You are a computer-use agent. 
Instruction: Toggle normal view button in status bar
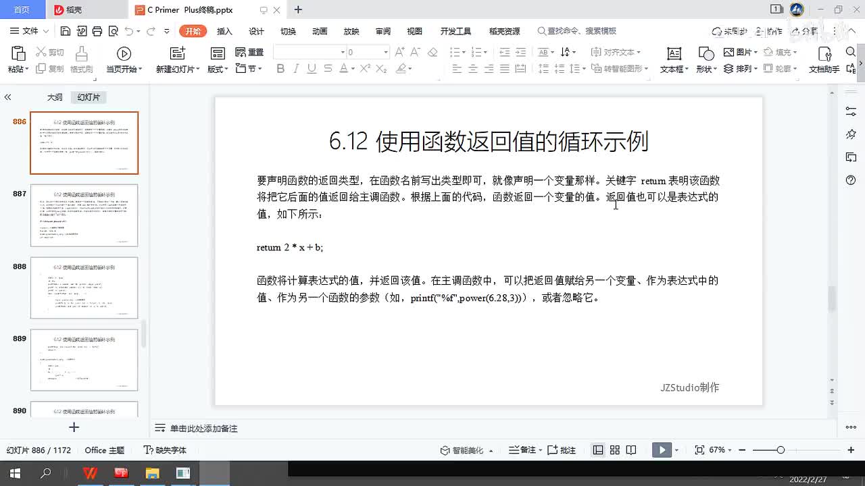598,450
